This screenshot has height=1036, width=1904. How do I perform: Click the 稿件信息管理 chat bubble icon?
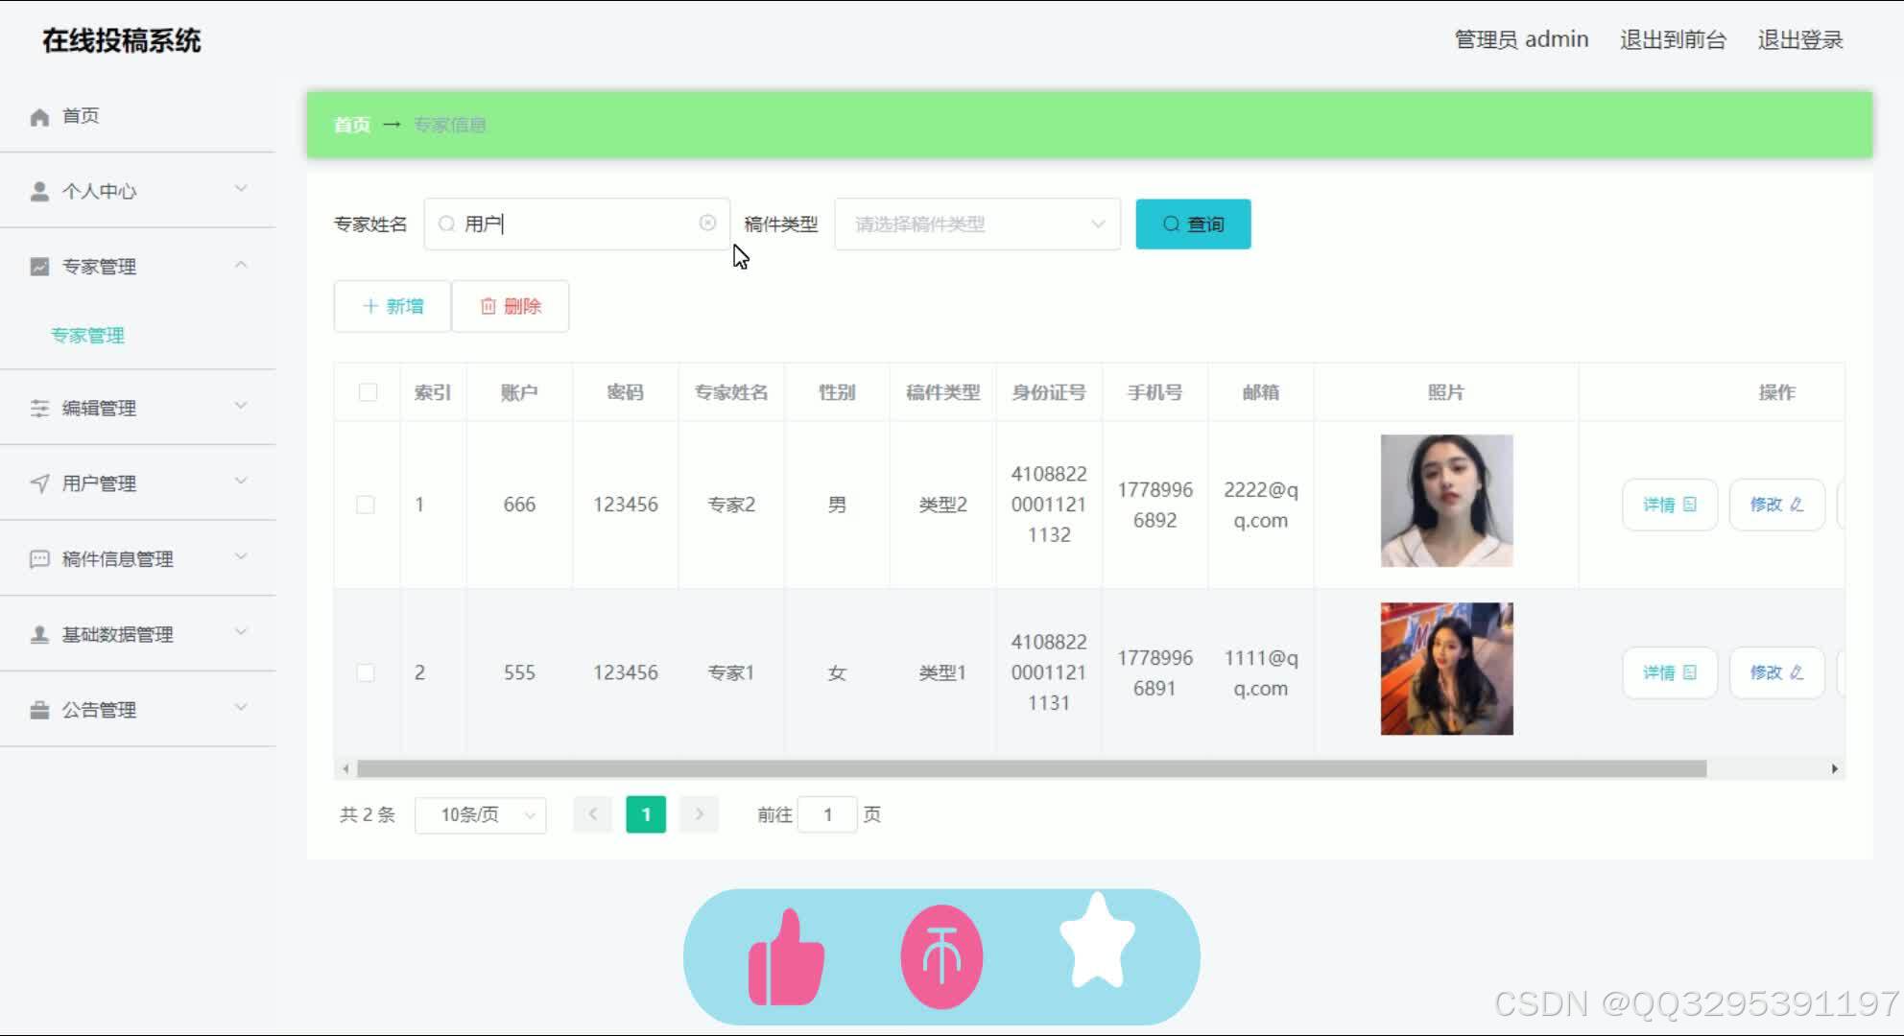(x=39, y=559)
